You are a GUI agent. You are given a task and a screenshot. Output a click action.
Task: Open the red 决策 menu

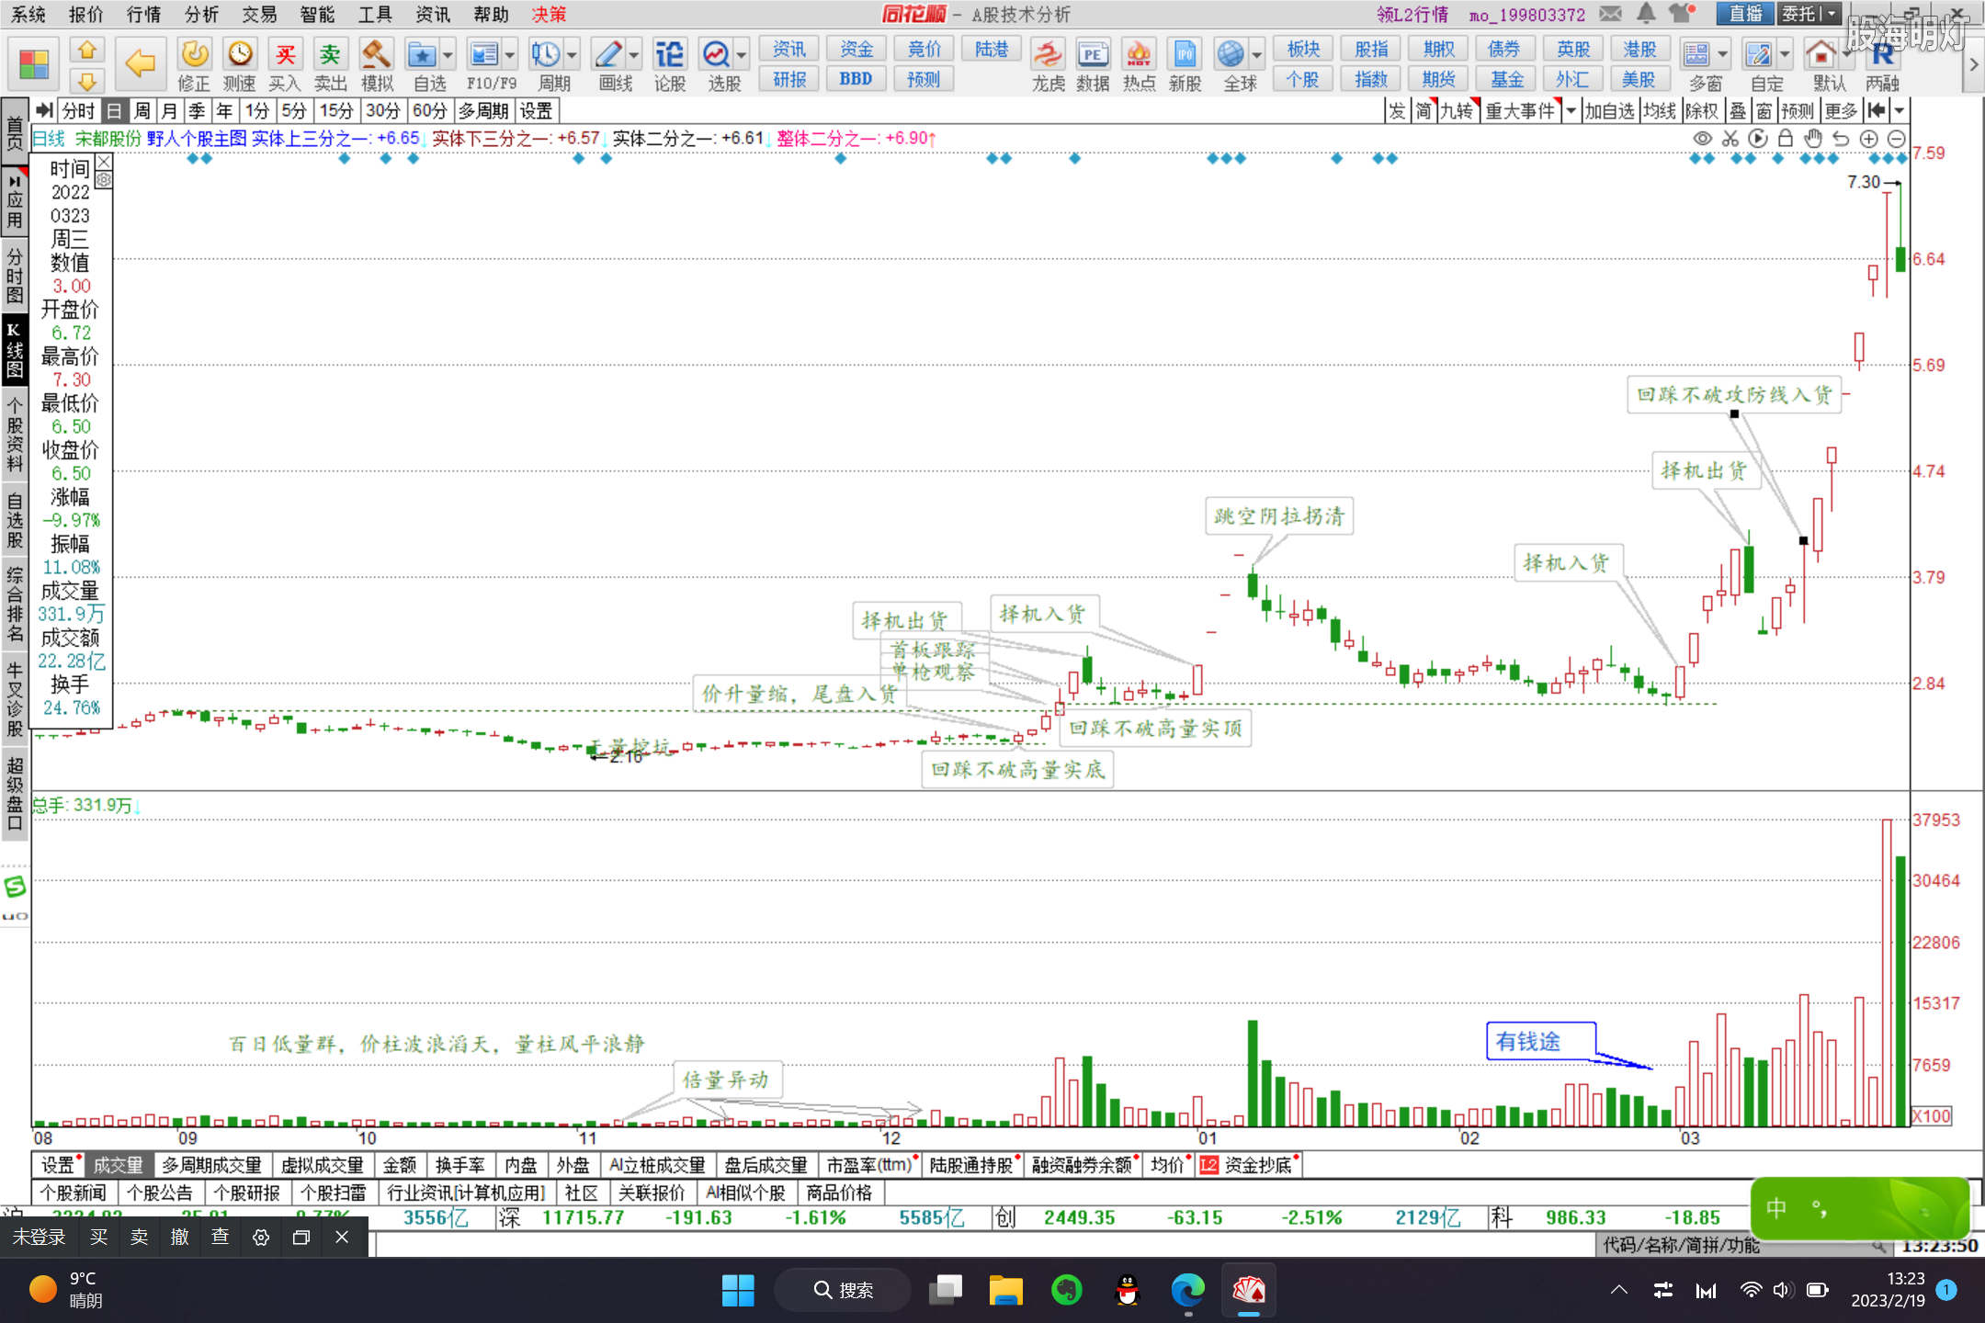pyautogui.click(x=549, y=14)
